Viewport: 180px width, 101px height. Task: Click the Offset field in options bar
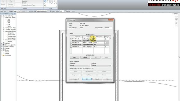(61, 11)
